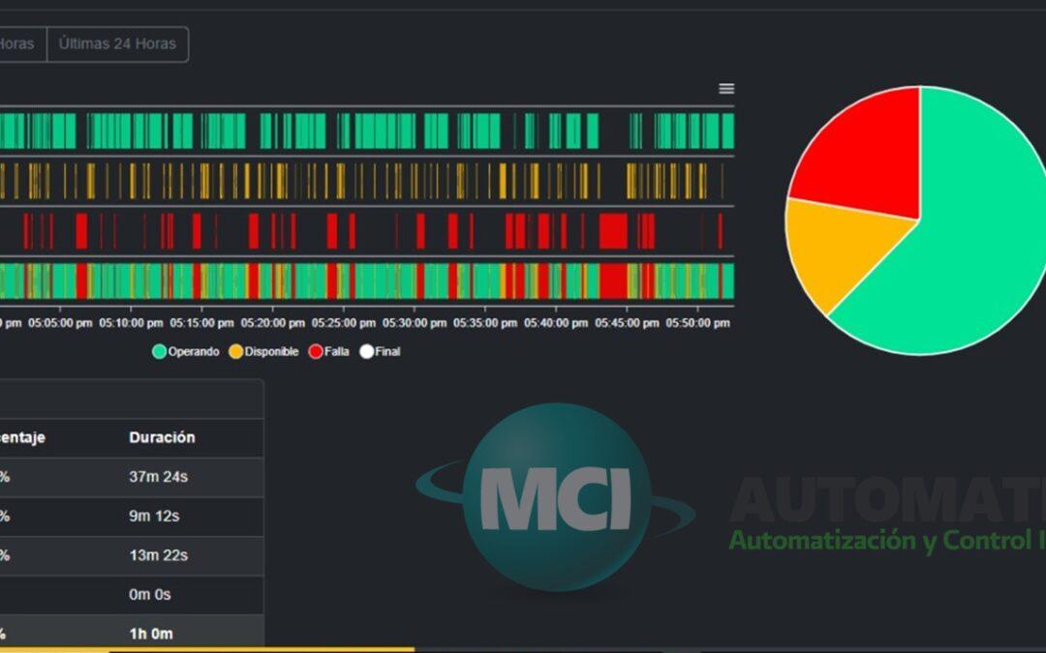
Task: Click the Porcentaje column header
Action: coord(24,437)
